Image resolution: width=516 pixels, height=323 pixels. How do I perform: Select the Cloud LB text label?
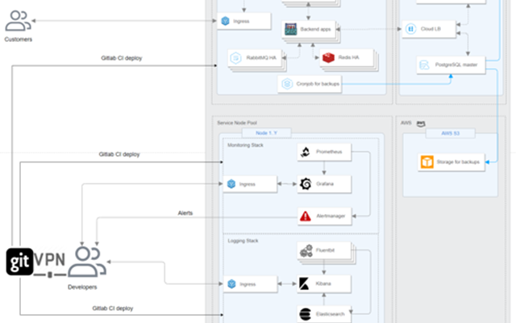click(431, 29)
